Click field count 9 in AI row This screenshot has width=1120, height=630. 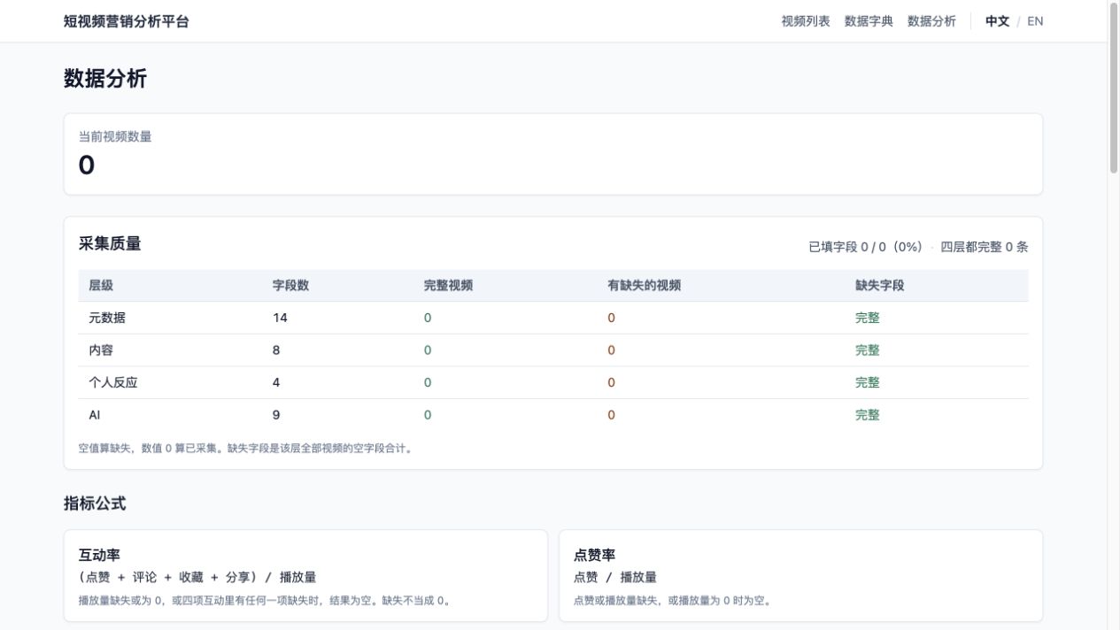coord(276,415)
